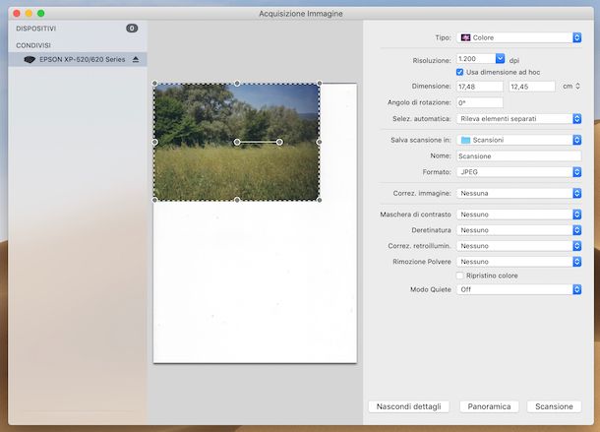Click the resolution field showing 1.200
This screenshot has width=600, height=432.
tap(476, 59)
